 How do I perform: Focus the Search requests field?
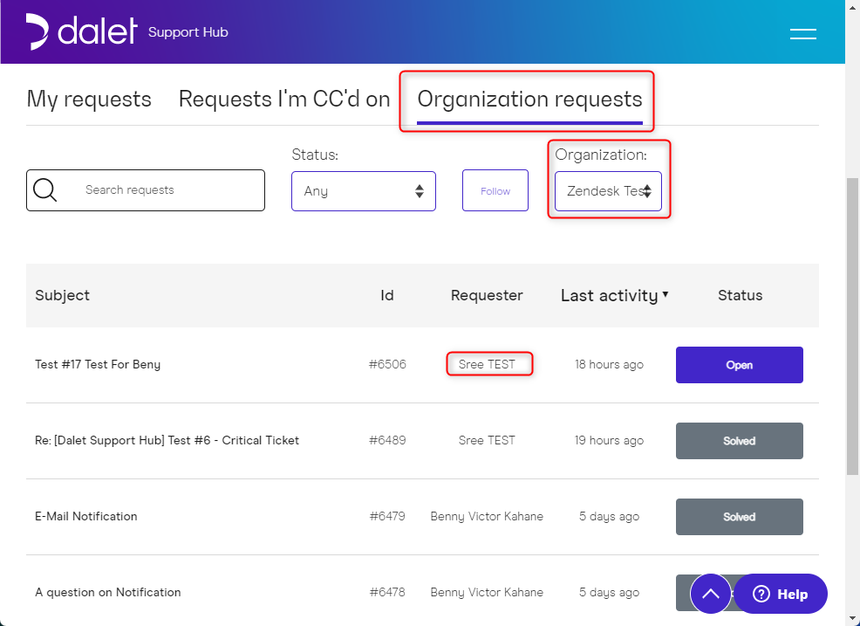pos(146,190)
